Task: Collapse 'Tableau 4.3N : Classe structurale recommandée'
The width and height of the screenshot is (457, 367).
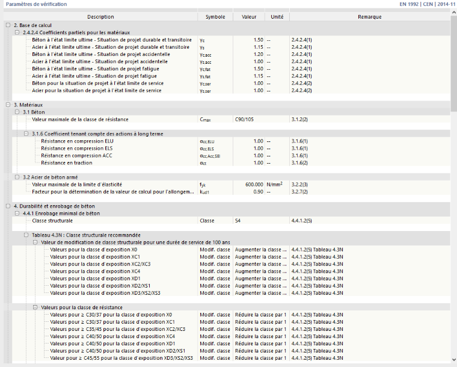Action: pos(26,235)
